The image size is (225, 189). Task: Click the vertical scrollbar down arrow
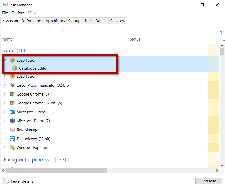pyautogui.click(x=222, y=165)
